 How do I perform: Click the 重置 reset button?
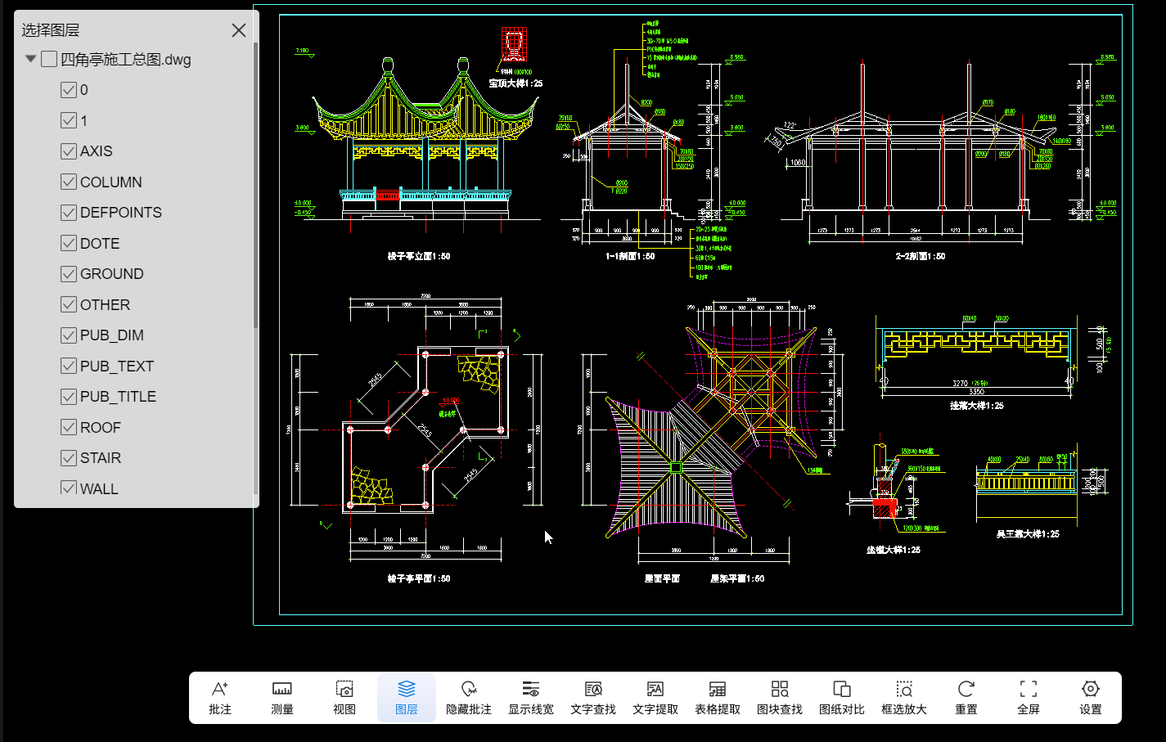966,697
